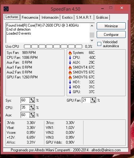The width and height of the screenshot is (134, 158).
Task: Open settings with the Configurar button
Action: click(x=111, y=35)
